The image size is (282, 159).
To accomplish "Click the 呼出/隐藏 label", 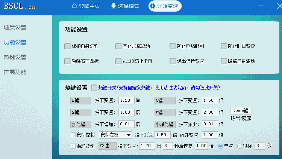I will coord(241,118).
